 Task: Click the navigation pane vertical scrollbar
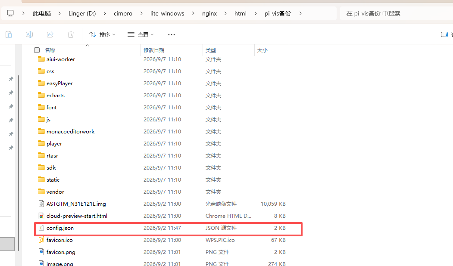19,163
